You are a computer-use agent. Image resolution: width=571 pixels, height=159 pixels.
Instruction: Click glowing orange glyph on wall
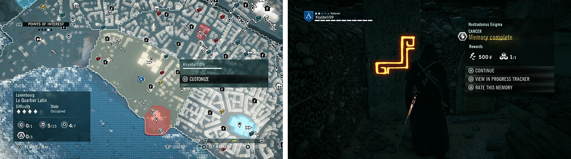click(395, 56)
